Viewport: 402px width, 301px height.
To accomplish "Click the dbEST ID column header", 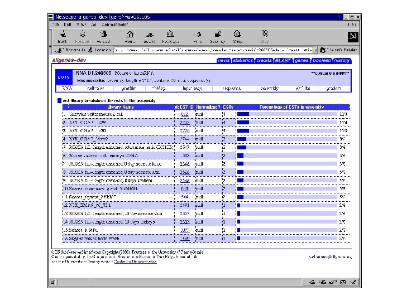I will coord(184,107).
